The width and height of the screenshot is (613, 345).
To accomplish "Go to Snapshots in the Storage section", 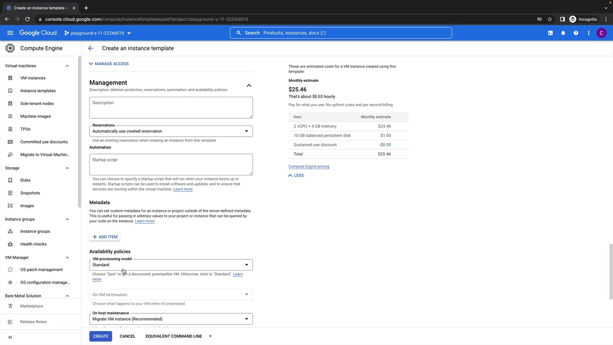I will click(x=30, y=193).
